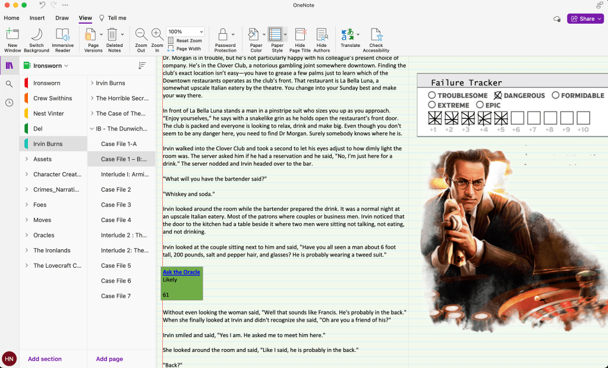Open the Insert ribbon tab
Viewport: 608px width, 368px height.
37,18
